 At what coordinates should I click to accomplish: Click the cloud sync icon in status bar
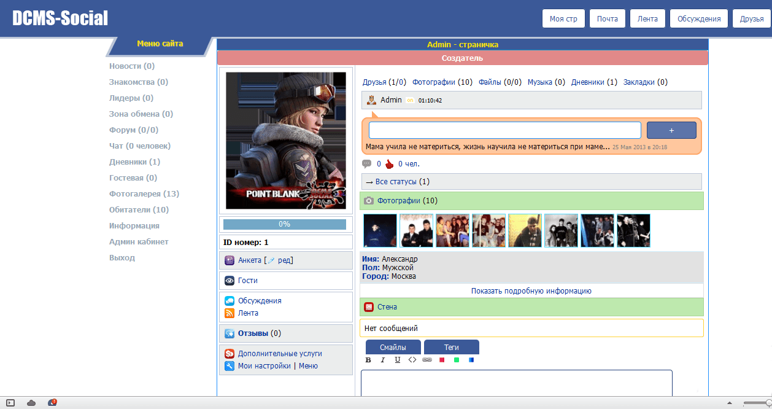point(31,403)
